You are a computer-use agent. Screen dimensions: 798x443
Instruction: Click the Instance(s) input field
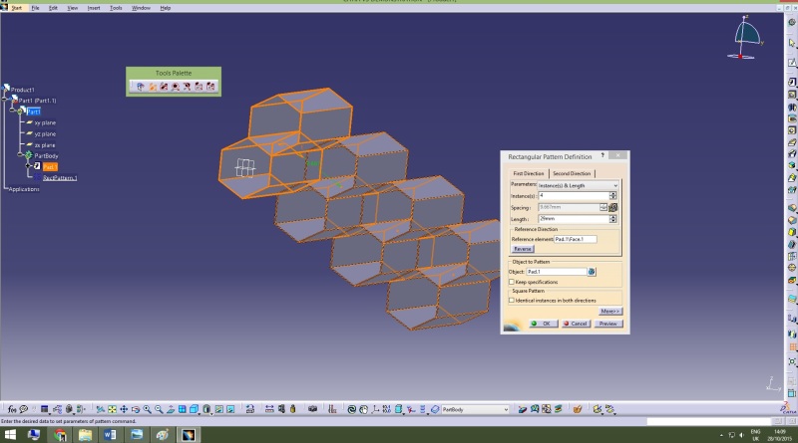(573, 195)
